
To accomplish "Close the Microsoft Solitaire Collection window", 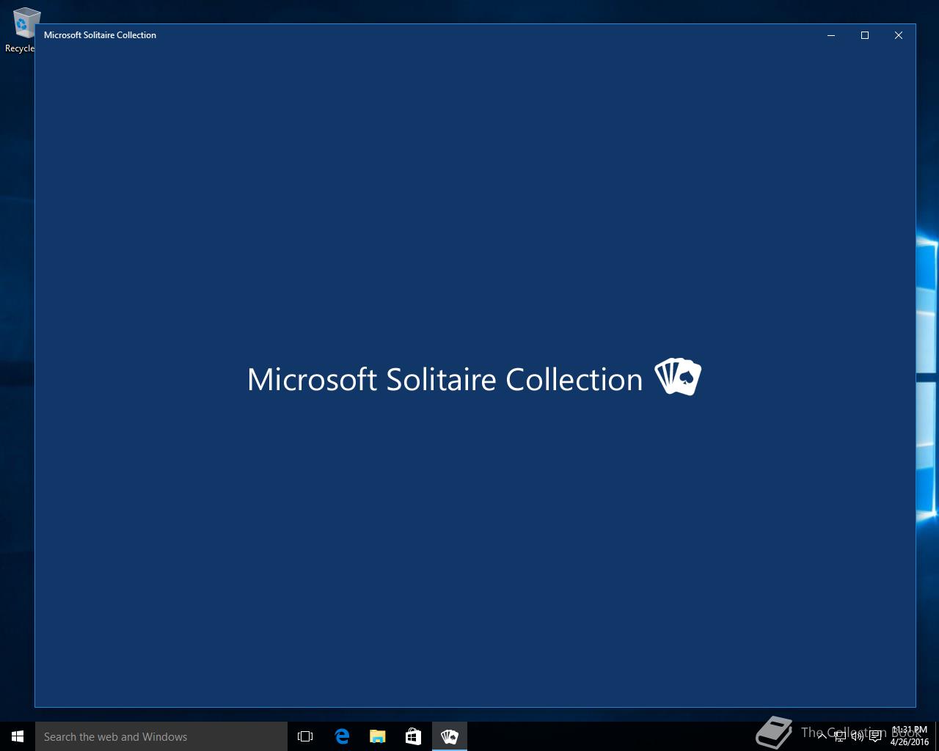I will click(899, 35).
